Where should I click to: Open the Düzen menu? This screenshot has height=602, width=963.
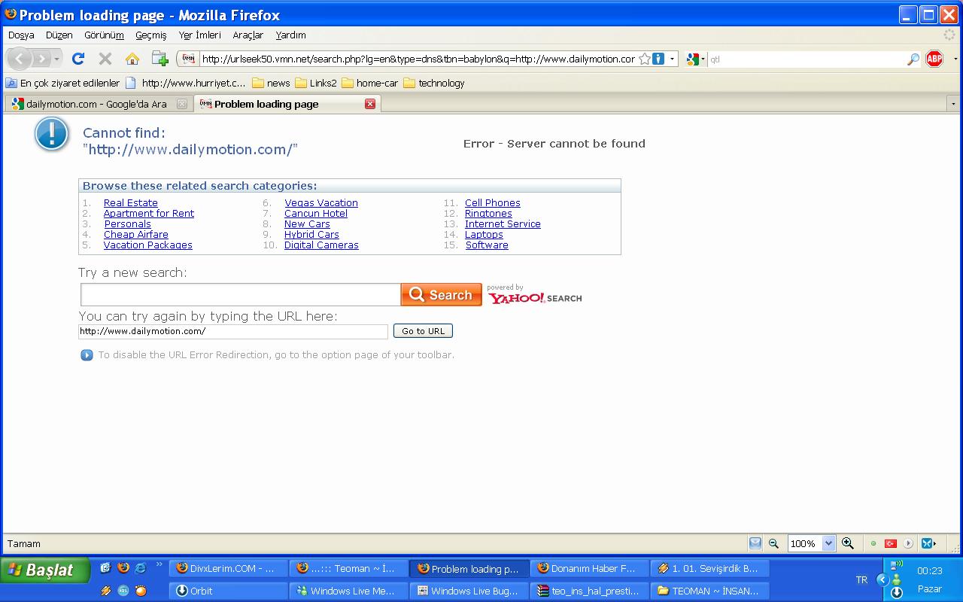click(x=59, y=35)
